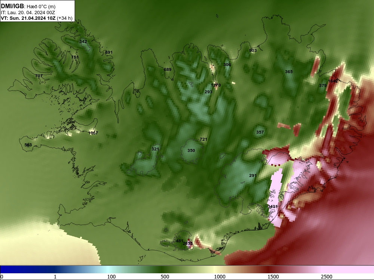The width and height of the screenshot is (374, 280).
Task: Click the map value 357
Action: pos(260,132)
